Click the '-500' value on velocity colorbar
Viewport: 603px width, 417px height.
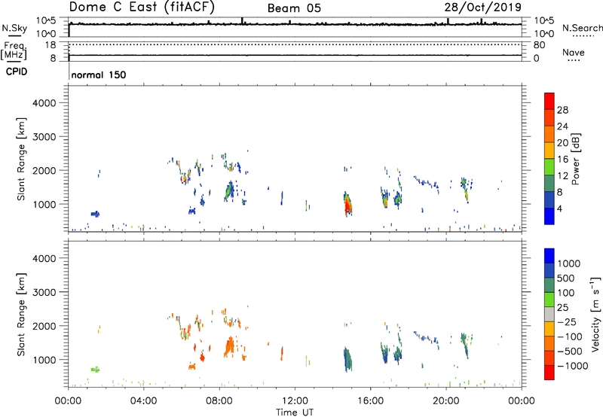[x=570, y=351]
